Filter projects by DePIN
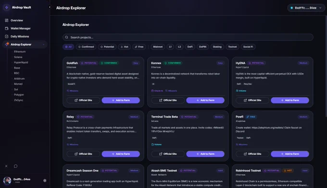This screenshot has height=188, width=327. tap(202, 47)
